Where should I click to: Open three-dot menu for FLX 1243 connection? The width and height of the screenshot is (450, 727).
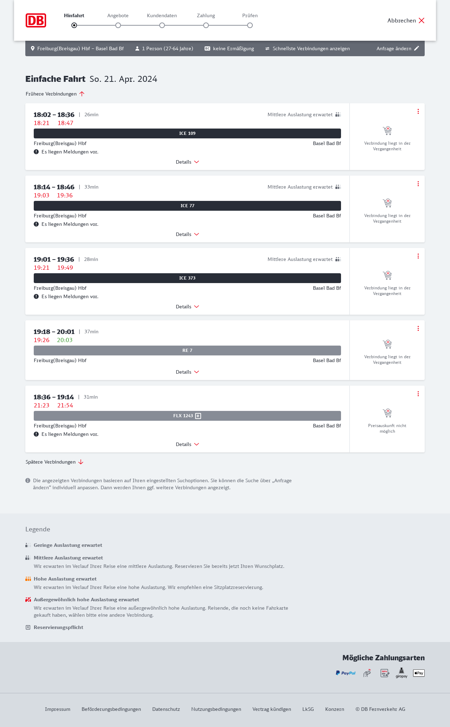tap(418, 394)
